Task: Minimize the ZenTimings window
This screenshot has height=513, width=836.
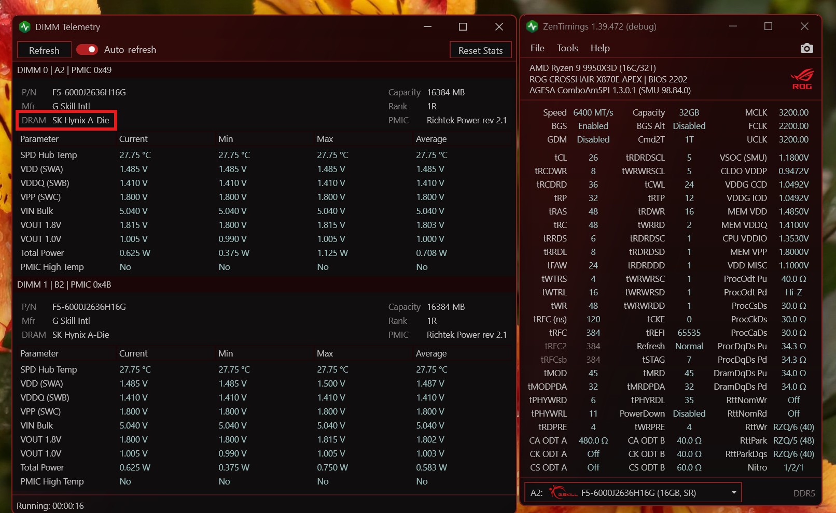Action: click(x=733, y=26)
